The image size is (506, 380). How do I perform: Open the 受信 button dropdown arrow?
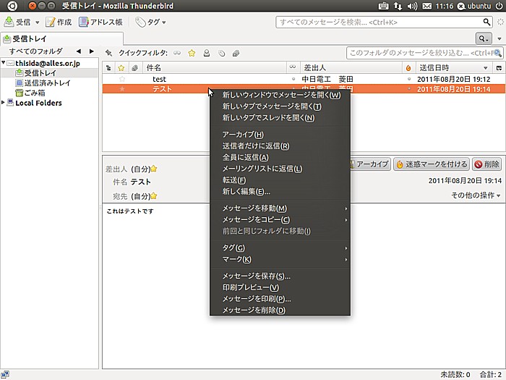click(x=37, y=22)
